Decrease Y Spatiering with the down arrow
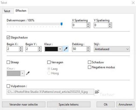Image resolution: width=136 pixels, height=110 pixels. click(x=110, y=26)
